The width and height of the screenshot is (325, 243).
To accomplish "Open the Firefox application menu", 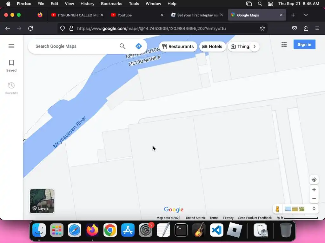I will [x=317, y=28].
